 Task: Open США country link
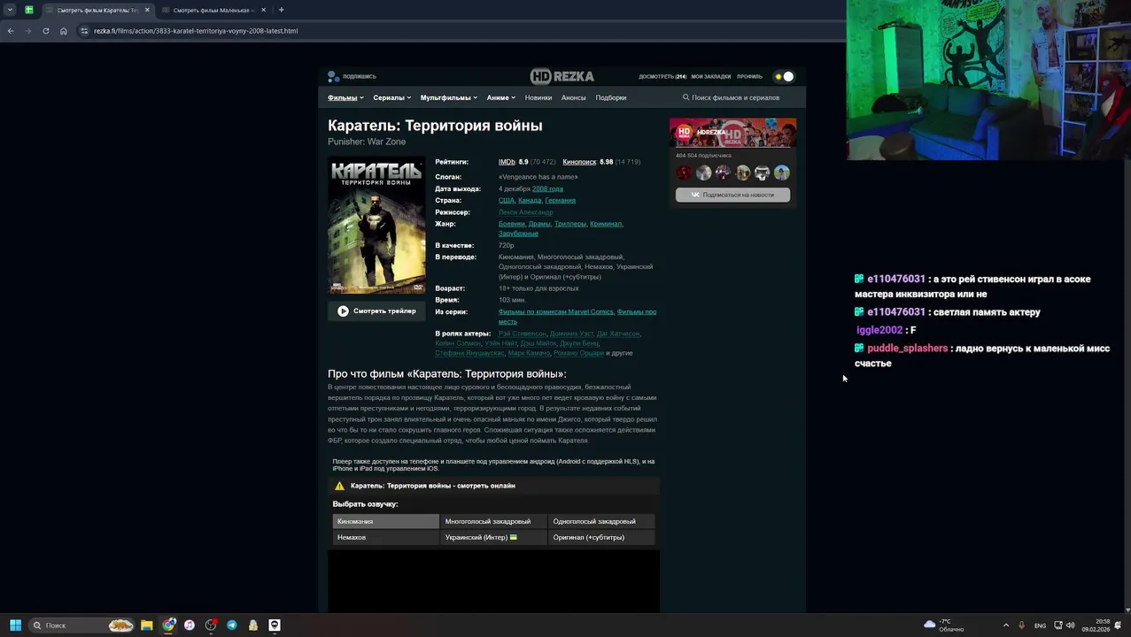coord(506,200)
